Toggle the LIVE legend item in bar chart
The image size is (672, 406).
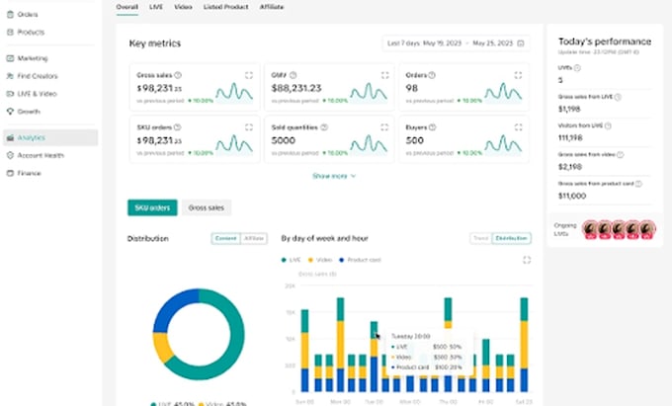291,260
